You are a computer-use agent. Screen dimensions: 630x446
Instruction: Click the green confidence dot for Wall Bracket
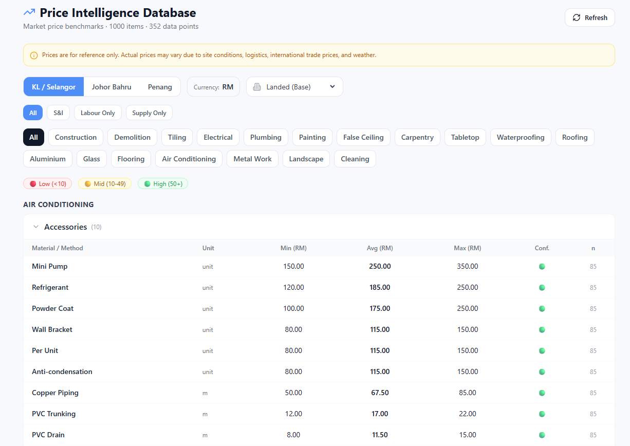coord(542,330)
